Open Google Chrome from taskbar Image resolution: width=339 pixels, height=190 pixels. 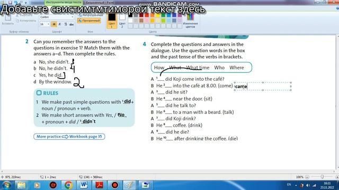click(68, 185)
